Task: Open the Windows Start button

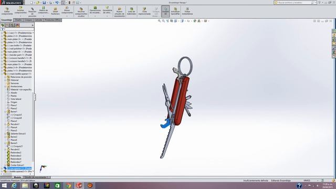Action: point(4,185)
